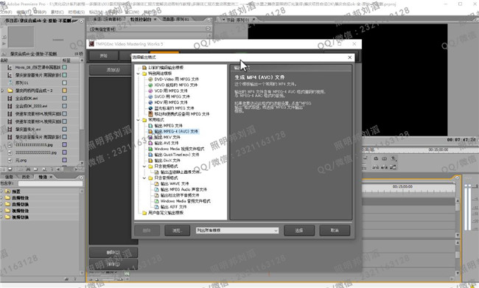Screen dimensions: 479x288
Task: Click the program monitor timecode 00:07:47:20
Action: tap(461, 140)
